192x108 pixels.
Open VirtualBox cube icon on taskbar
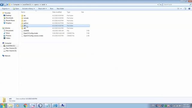click(x=40, y=106)
